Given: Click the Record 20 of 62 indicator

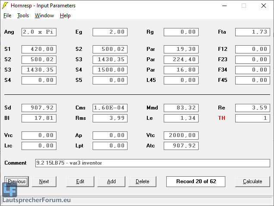Looking at the screenshot, I should pos(196,181).
